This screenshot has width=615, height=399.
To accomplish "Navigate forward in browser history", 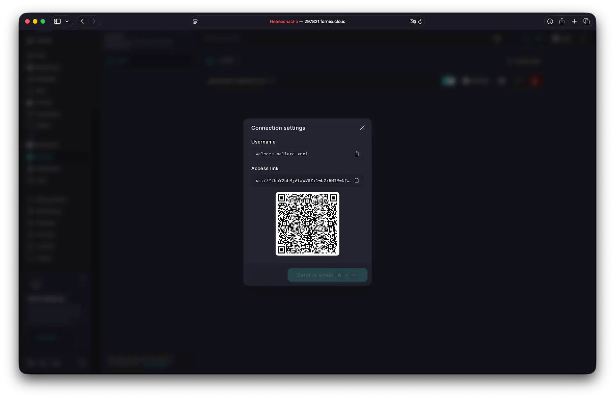I will click(94, 21).
